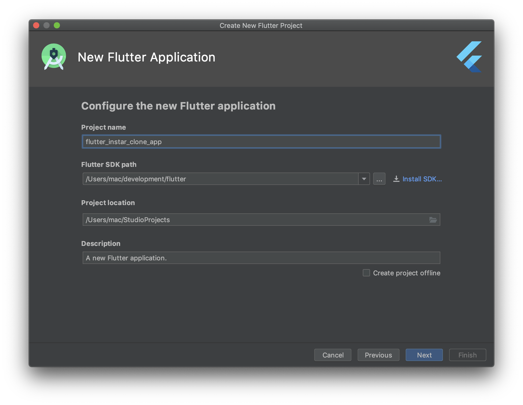The height and width of the screenshot is (405, 523).
Task: Click the folder browse icon in Project location
Action: [433, 220]
